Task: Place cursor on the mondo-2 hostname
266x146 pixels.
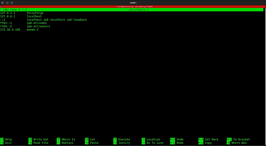Action: (x=32, y=30)
